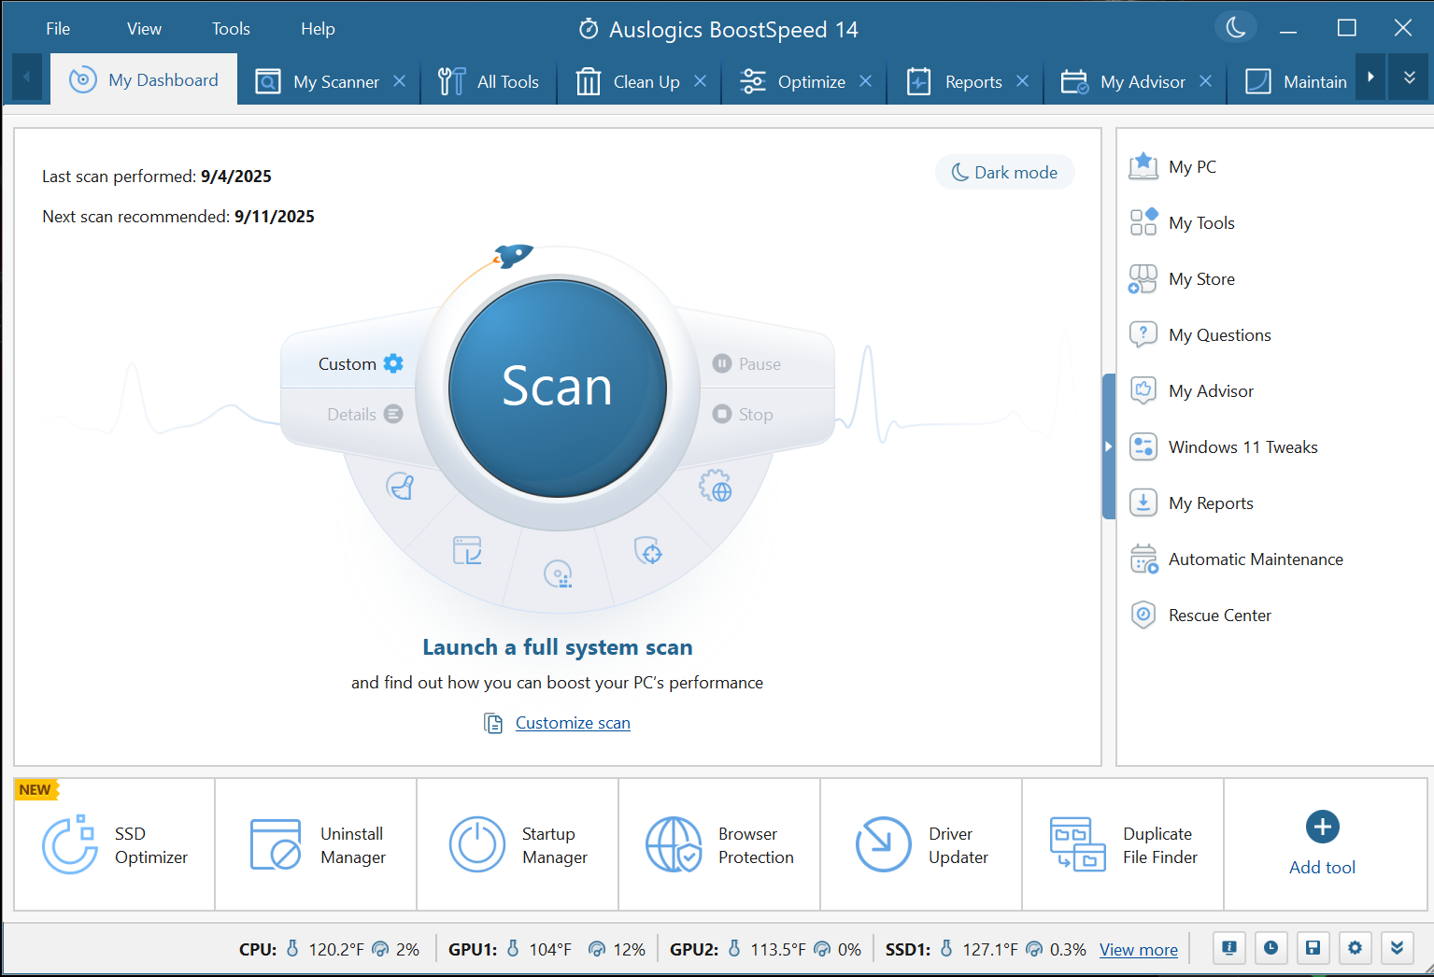This screenshot has height=977, width=1434.
Task: Click the Add tool plus button
Action: [x=1322, y=828]
